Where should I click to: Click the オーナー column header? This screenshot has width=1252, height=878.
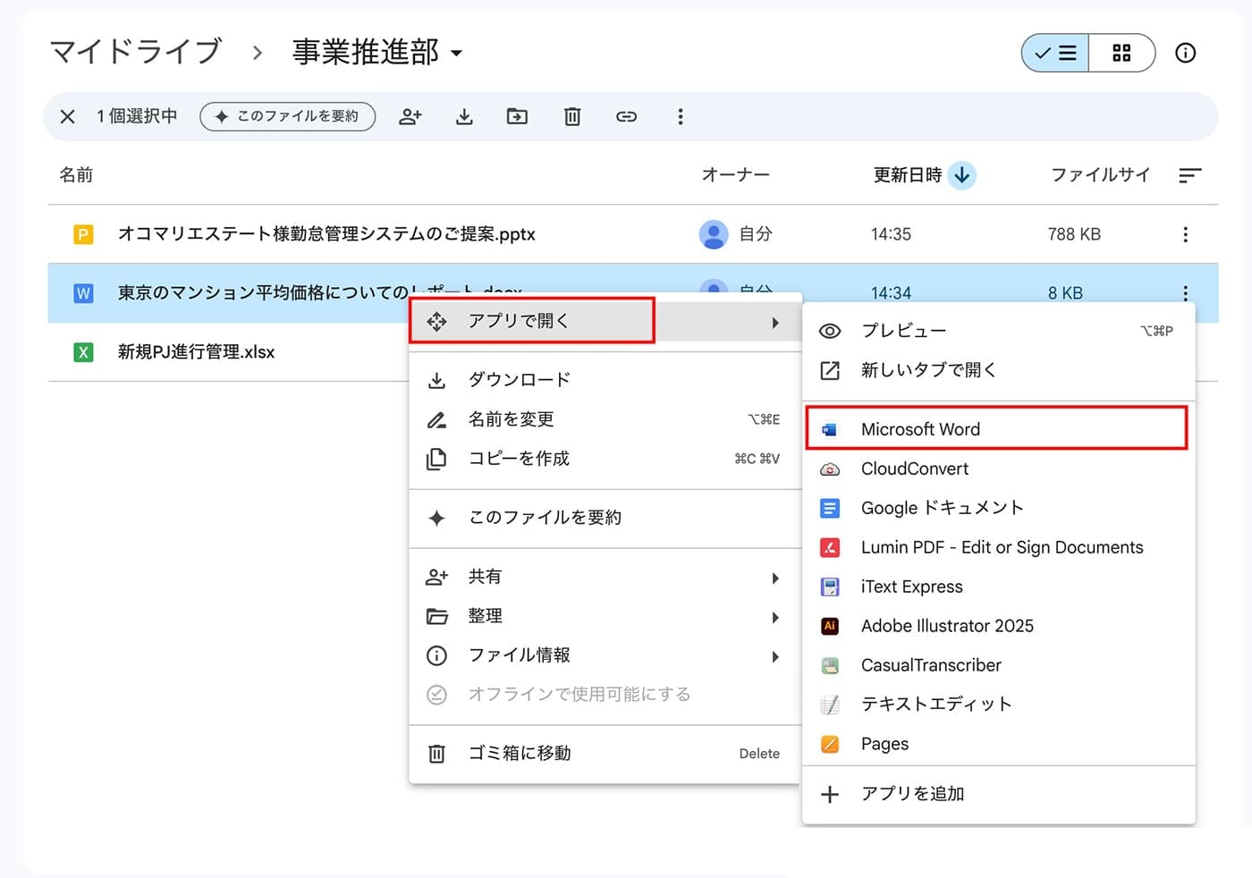[735, 175]
